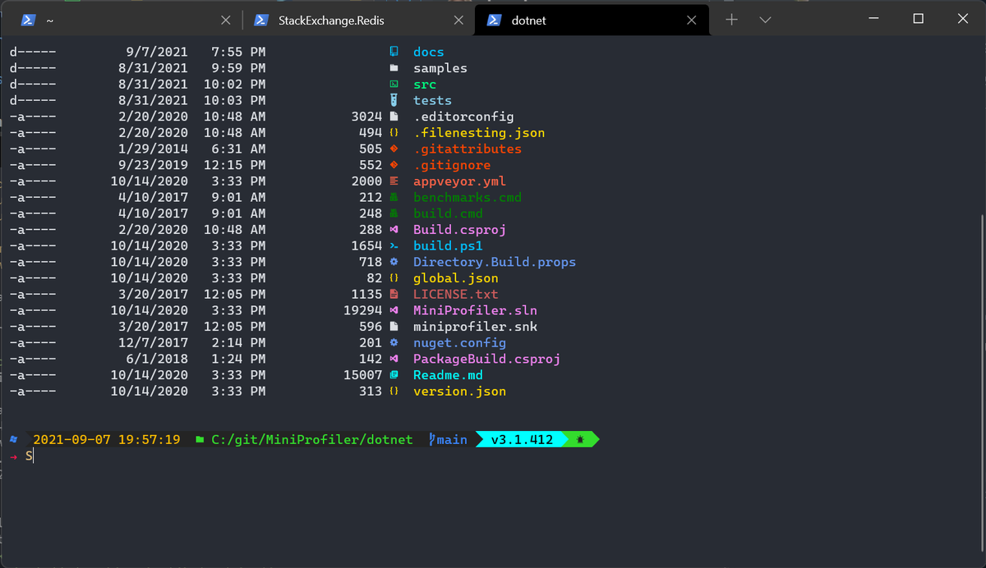The image size is (986, 568).
Task: Click the PowerShell icon on the StackExchange.Redis tab
Action: (x=261, y=20)
